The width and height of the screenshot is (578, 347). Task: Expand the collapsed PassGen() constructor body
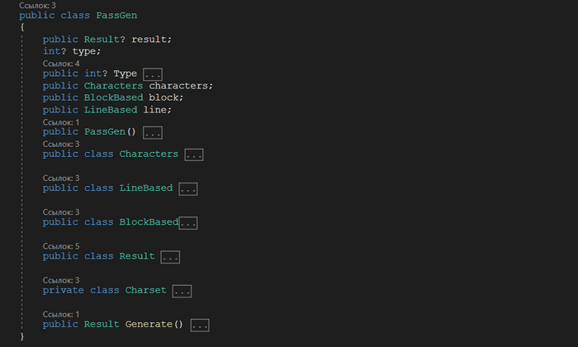[153, 132]
